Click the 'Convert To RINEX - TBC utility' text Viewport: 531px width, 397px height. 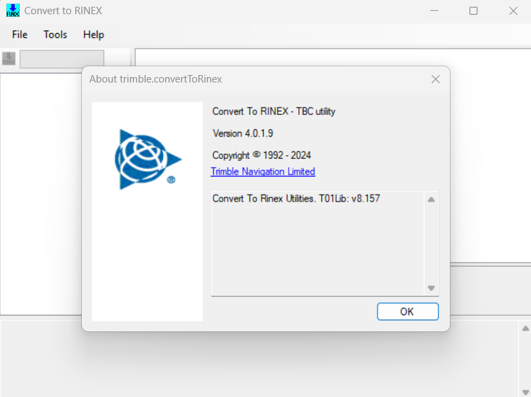(x=274, y=112)
